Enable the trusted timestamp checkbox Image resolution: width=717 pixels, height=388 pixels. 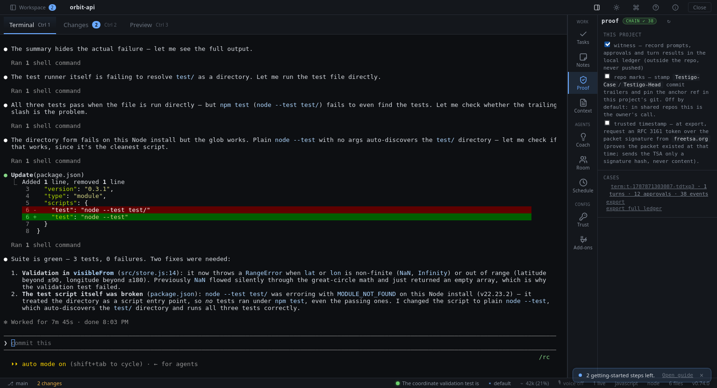pyautogui.click(x=607, y=123)
